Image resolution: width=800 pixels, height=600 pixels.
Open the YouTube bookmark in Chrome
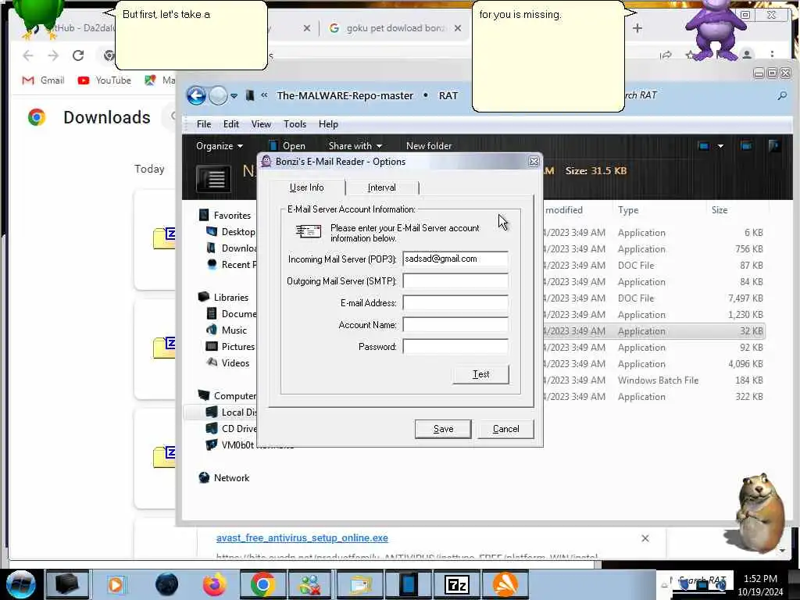105,80
